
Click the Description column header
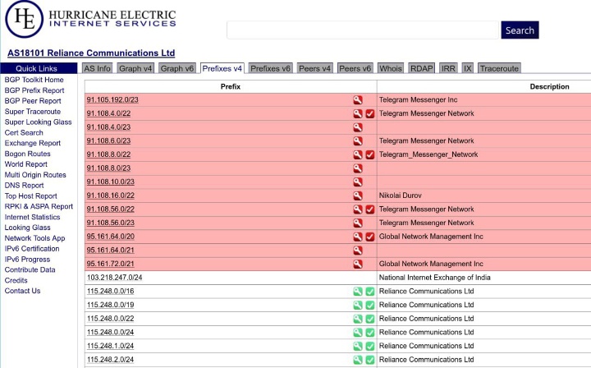tap(549, 87)
